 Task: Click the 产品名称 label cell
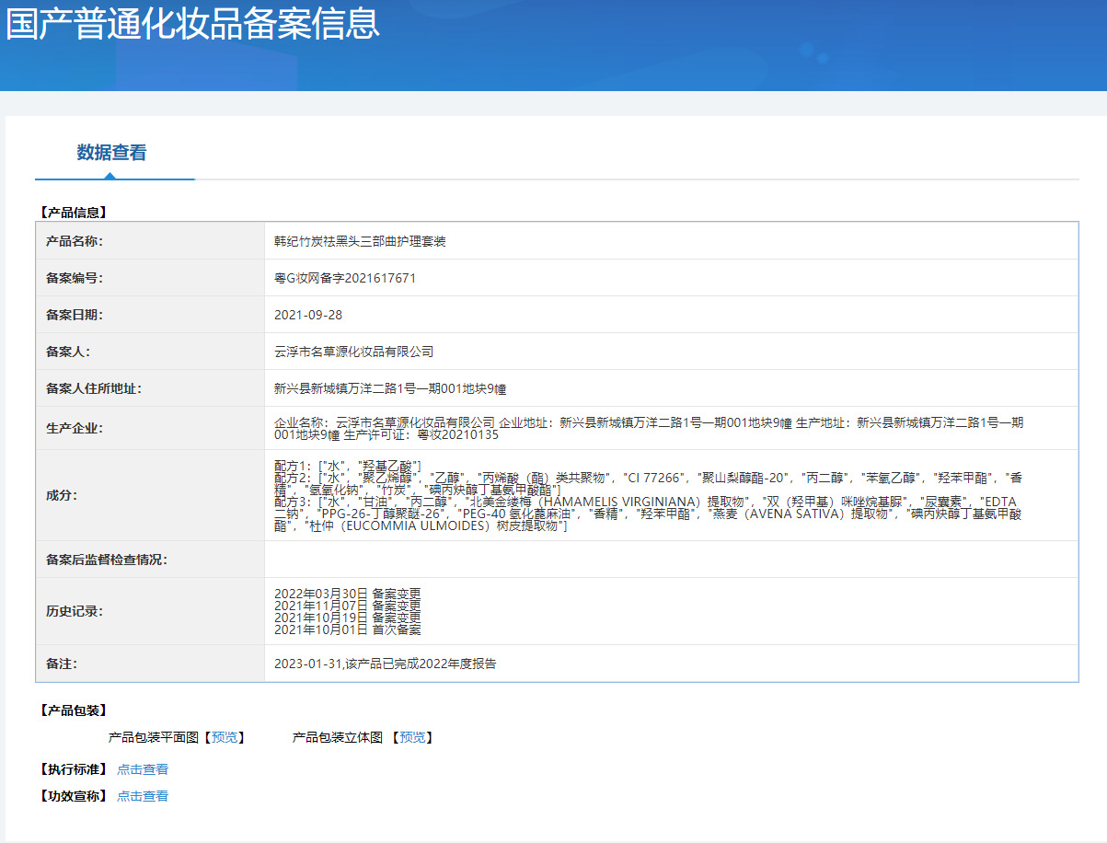[x=150, y=241]
